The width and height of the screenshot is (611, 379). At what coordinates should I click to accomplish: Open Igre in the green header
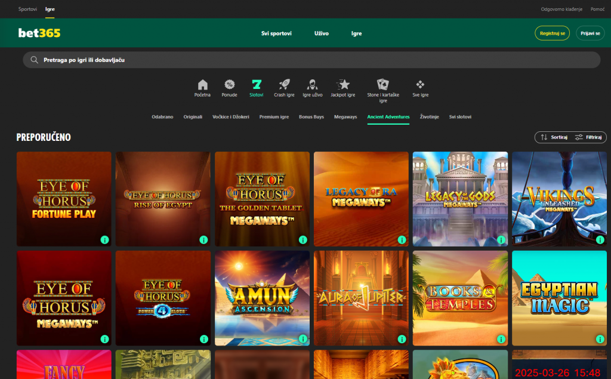coord(357,33)
